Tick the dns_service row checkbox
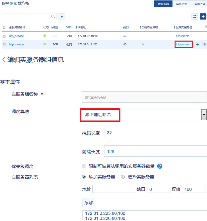This screenshot has width=207, height=221. [x=4, y=36]
